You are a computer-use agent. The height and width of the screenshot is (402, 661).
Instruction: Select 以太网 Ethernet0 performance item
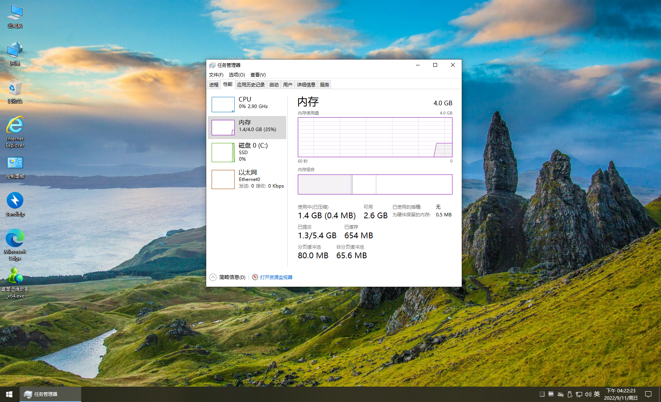point(247,179)
